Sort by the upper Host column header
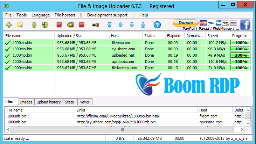256x144 pixels. pos(126,36)
